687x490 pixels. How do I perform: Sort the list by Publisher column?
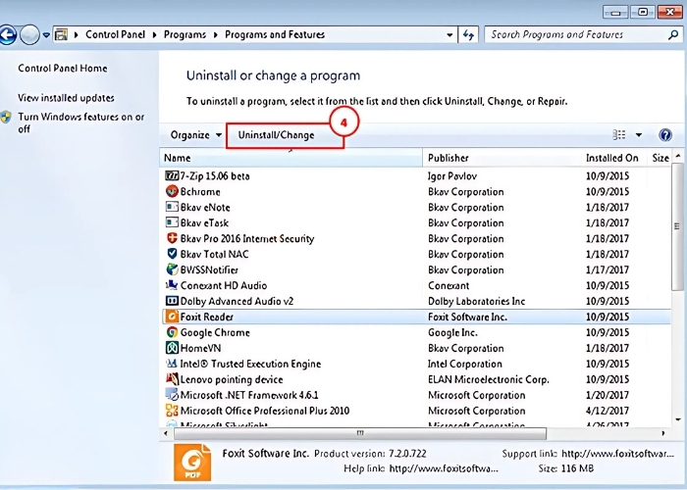501,158
